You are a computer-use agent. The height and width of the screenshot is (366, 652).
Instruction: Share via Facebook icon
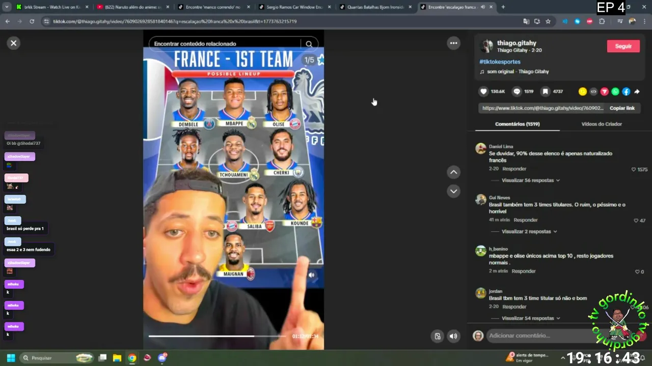tap(626, 91)
